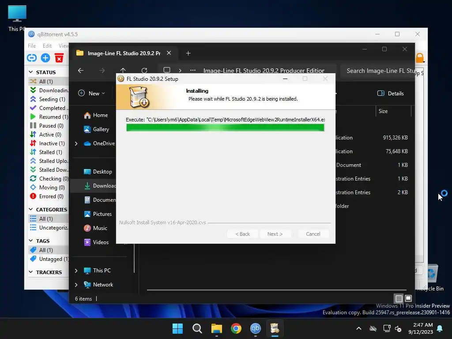Viewport: 452px width, 339px height.
Task: Select Uncategorized category in qBittorrent
Action: pos(49,228)
